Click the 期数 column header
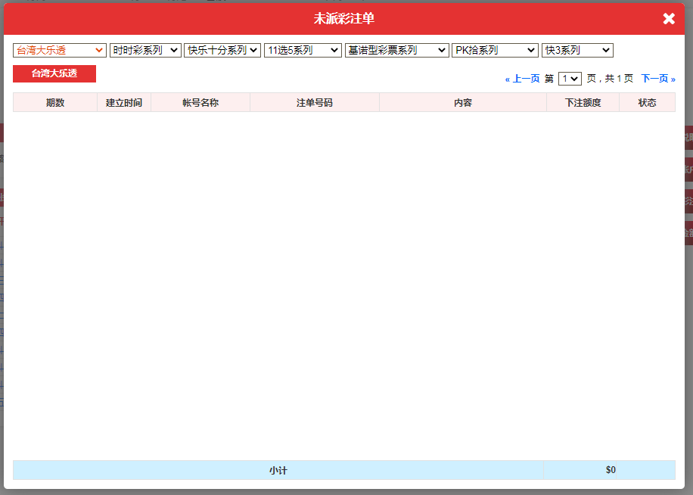 pyautogui.click(x=55, y=102)
